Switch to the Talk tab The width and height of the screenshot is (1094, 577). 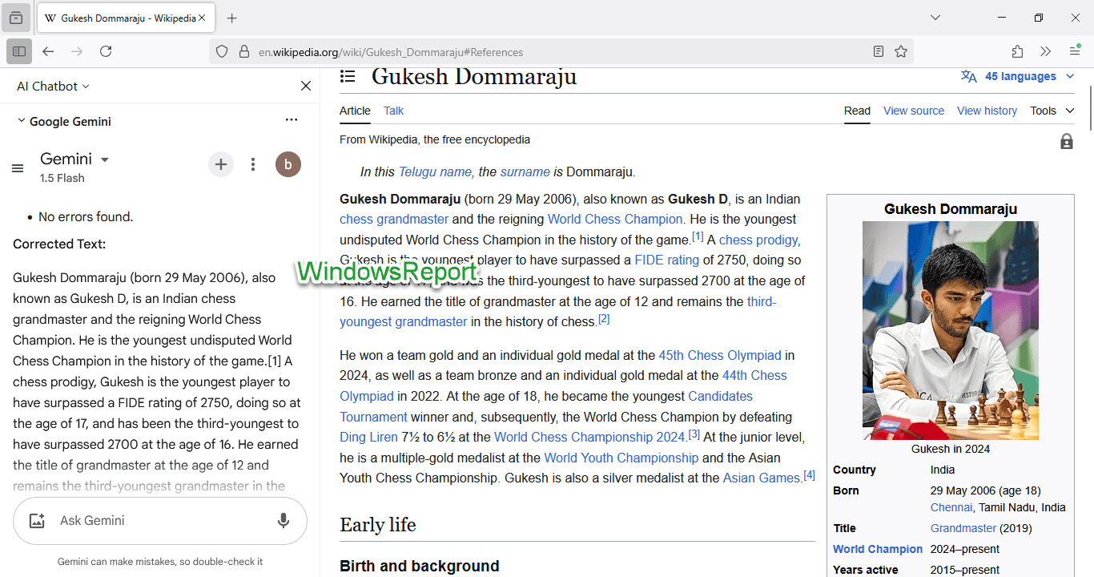(393, 111)
